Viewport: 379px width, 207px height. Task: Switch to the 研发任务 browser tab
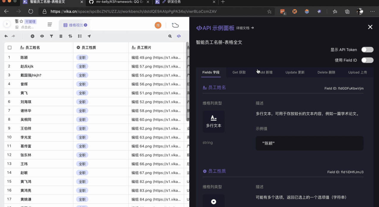186,2
